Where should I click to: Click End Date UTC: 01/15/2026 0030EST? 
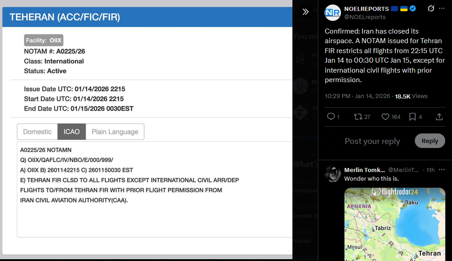point(79,108)
